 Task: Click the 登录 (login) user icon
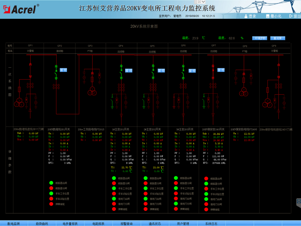point(245,16)
